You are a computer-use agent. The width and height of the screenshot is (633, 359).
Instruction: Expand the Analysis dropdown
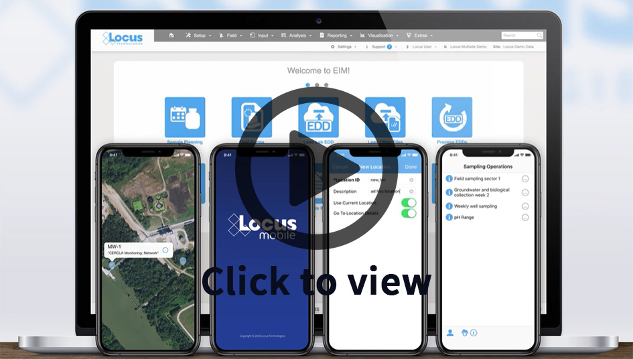point(296,35)
